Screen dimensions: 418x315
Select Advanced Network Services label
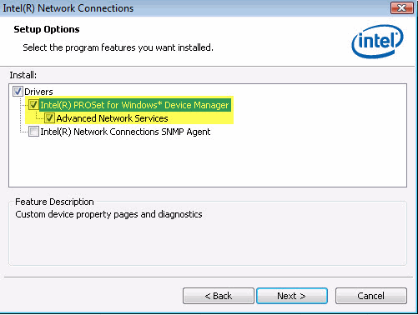click(x=112, y=118)
